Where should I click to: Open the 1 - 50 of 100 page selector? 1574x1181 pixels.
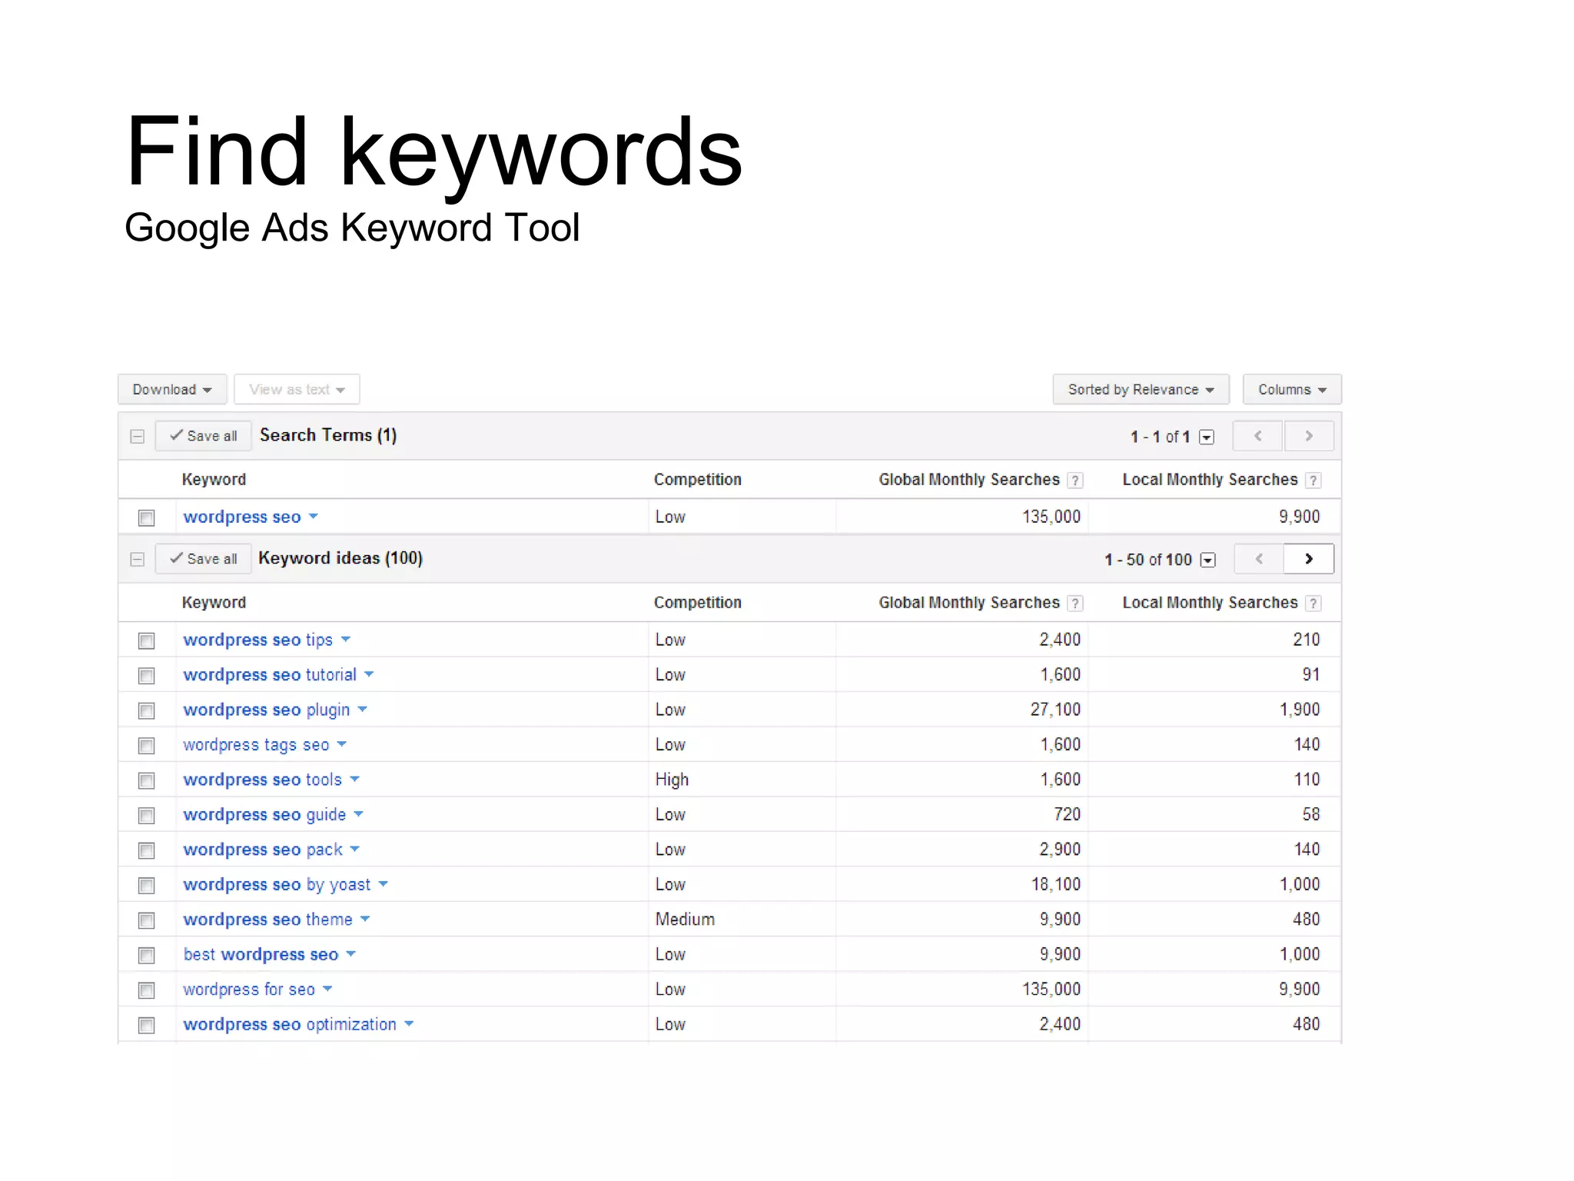tap(1208, 560)
